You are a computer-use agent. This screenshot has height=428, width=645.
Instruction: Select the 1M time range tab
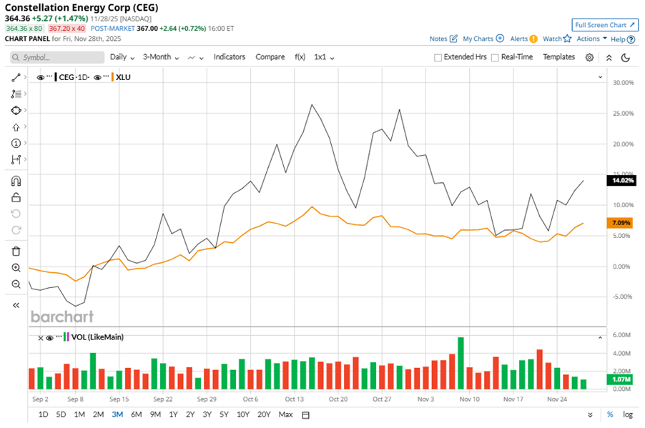click(79, 414)
